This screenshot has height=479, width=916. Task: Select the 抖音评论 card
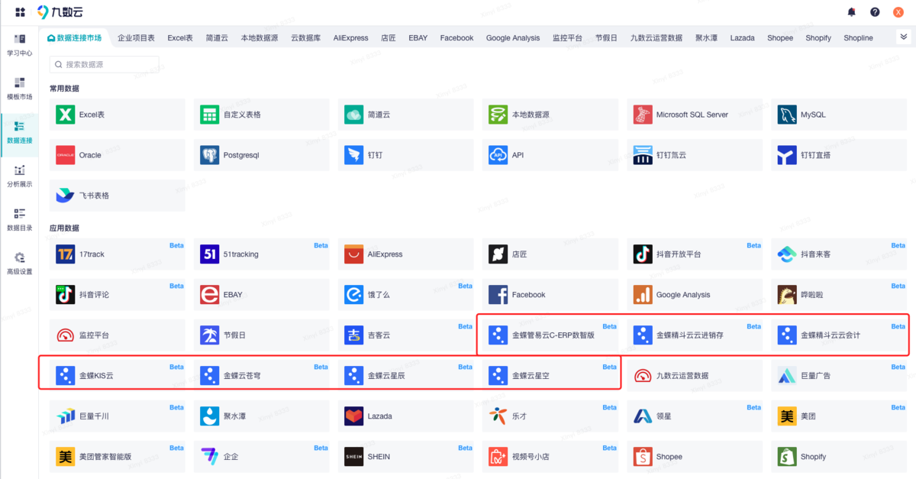point(118,295)
